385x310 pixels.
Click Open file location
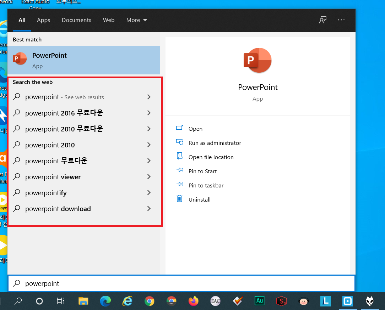(211, 157)
